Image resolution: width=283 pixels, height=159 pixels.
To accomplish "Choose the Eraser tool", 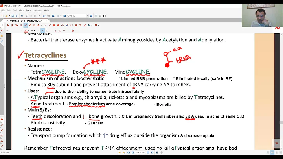I will pyautogui.click(x=67, y=25).
